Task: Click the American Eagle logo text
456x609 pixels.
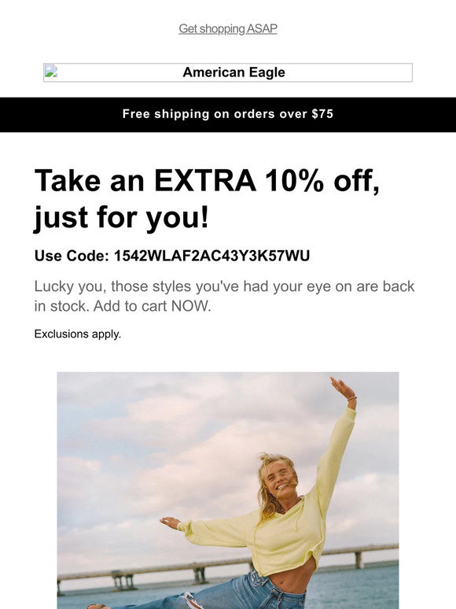Action: click(234, 72)
